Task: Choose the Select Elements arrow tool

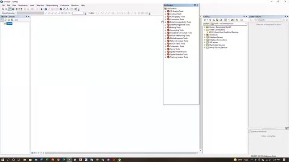Action: (x=42, y=9)
